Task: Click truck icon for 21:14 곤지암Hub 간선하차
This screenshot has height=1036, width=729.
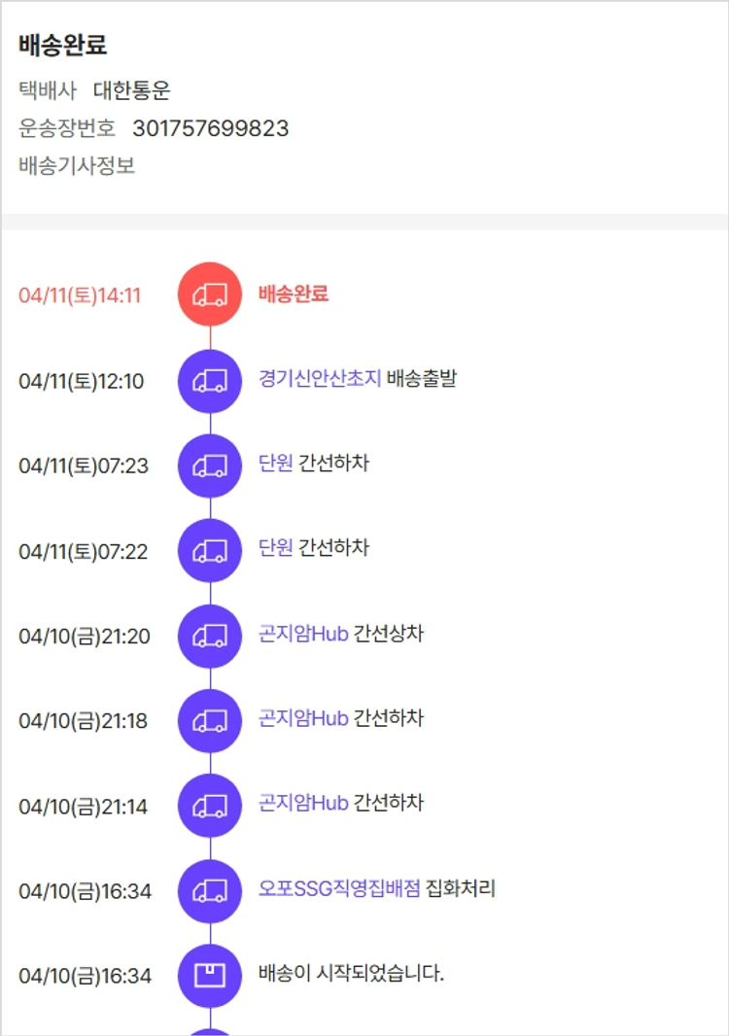Action: pos(210,806)
